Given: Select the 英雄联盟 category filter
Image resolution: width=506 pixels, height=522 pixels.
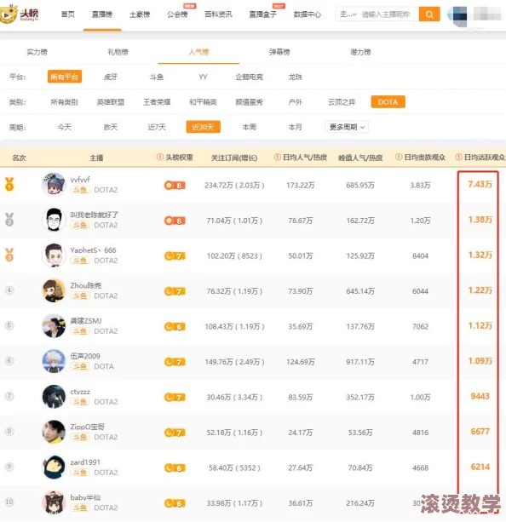Looking at the screenshot, I should [x=111, y=102].
